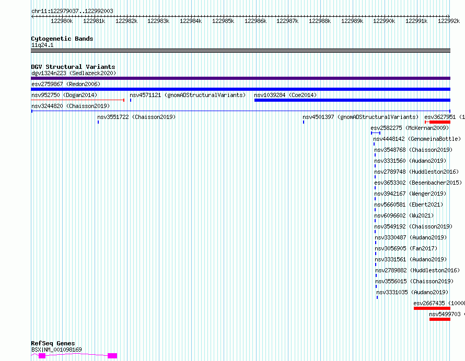Click the nsv6096602 (Wu2021) label

point(404,215)
